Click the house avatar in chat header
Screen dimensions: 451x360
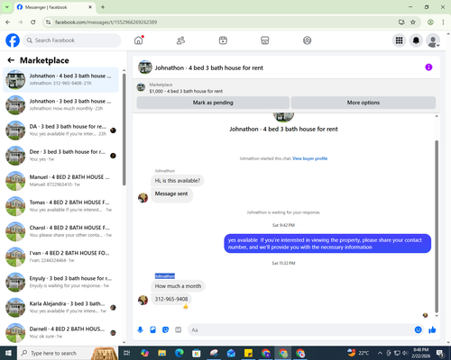pyautogui.click(x=145, y=67)
